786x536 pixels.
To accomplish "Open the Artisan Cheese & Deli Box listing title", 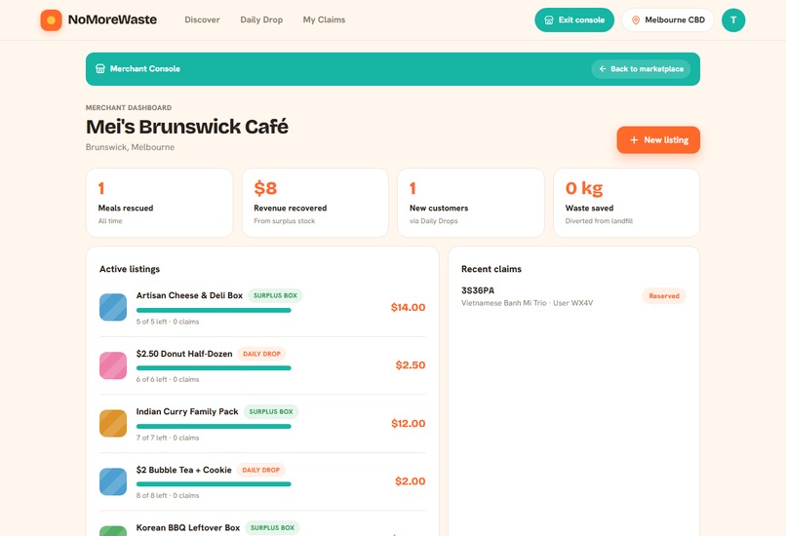I will [x=189, y=295].
